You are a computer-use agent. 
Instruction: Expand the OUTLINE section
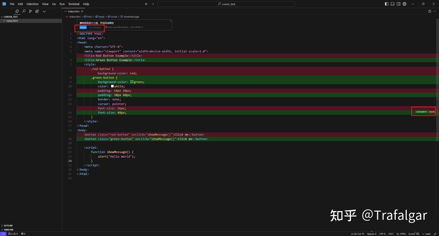8,226
